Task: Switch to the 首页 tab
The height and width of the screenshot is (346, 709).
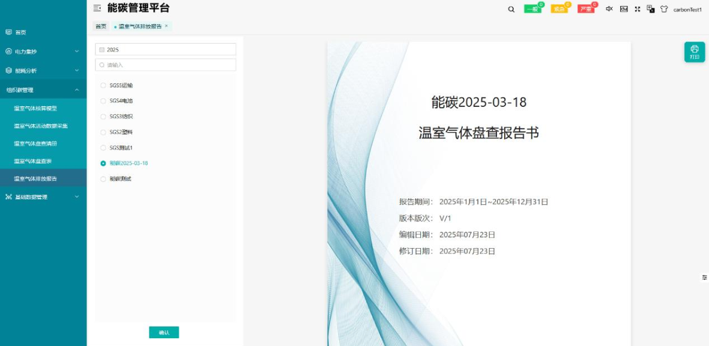Action: click(101, 26)
